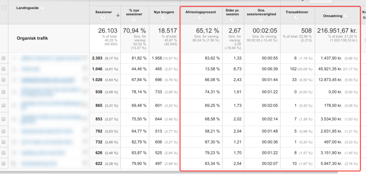Tick checkbox for row with 853 sessions
Image resolution: width=366 pixels, height=175 pixels.
(x=4, y=119)
